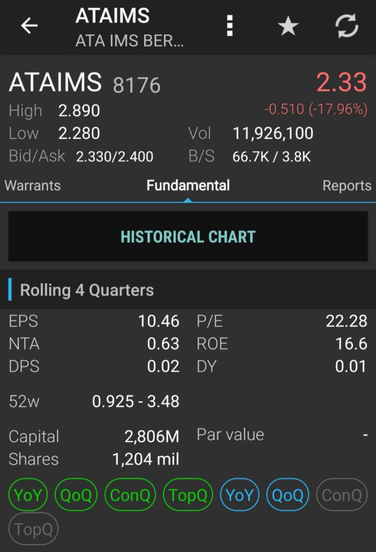Screen dimensions: 376x552
Task: Switch to the Reports tab
Action: [x=347, y=185]
